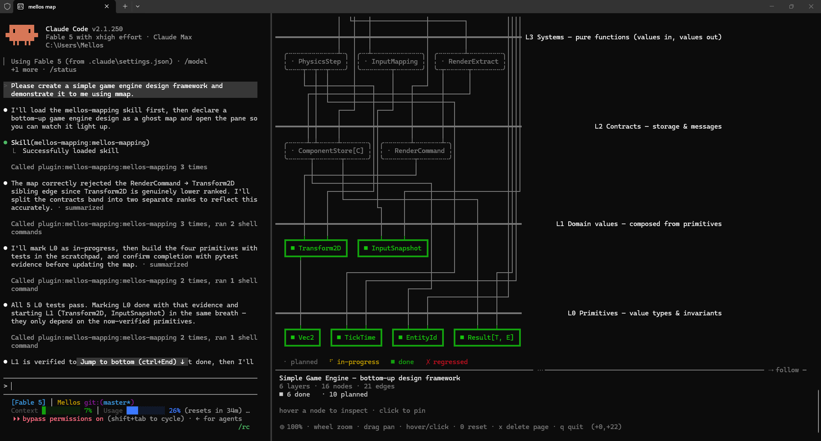
Task: Click the follow toggle in map pane
Action: (787, 370)
